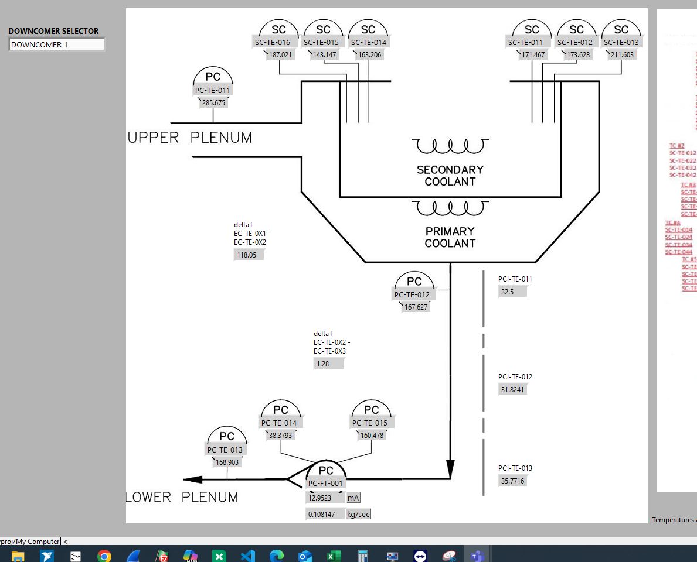The height and width of the screenshot is (562, 697).
Task: Open TeamViewer from the taskbar
Action: coord(420,556)
